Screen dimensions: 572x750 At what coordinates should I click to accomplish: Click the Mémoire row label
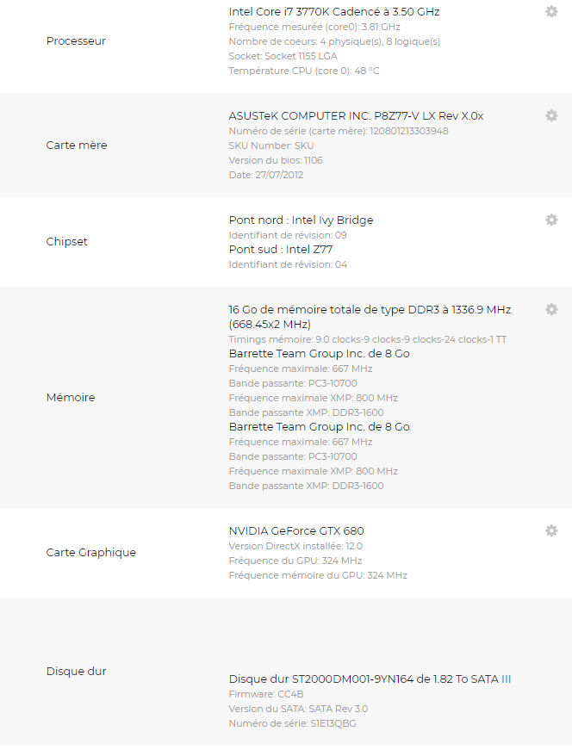(x=71, y=398)
